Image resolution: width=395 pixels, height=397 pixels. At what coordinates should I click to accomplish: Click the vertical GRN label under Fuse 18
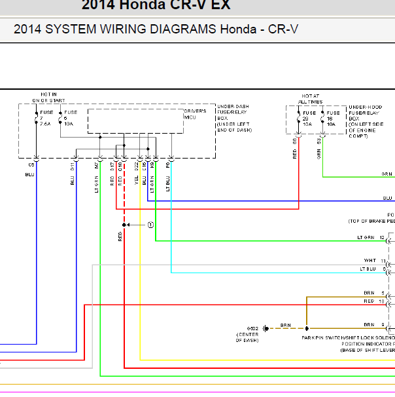[318, 154]
